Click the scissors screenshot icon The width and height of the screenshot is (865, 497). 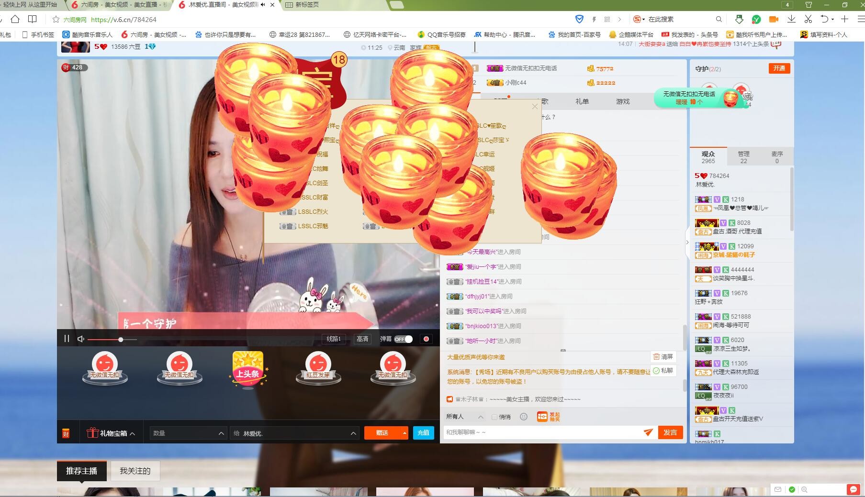pos(808,19)
